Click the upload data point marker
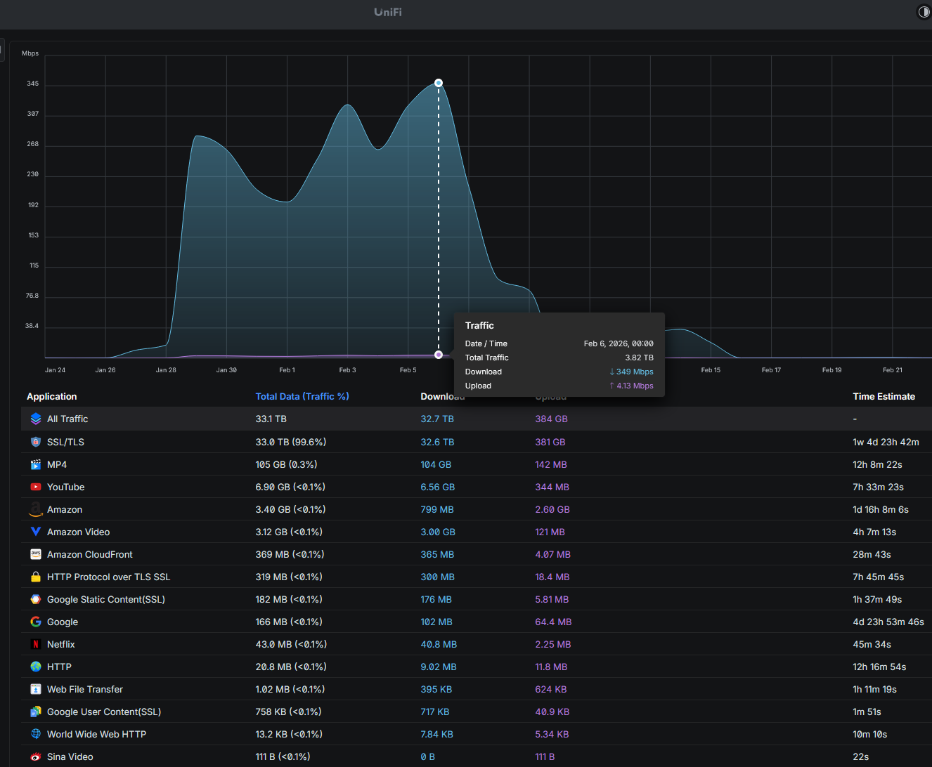 coord(439,355)
